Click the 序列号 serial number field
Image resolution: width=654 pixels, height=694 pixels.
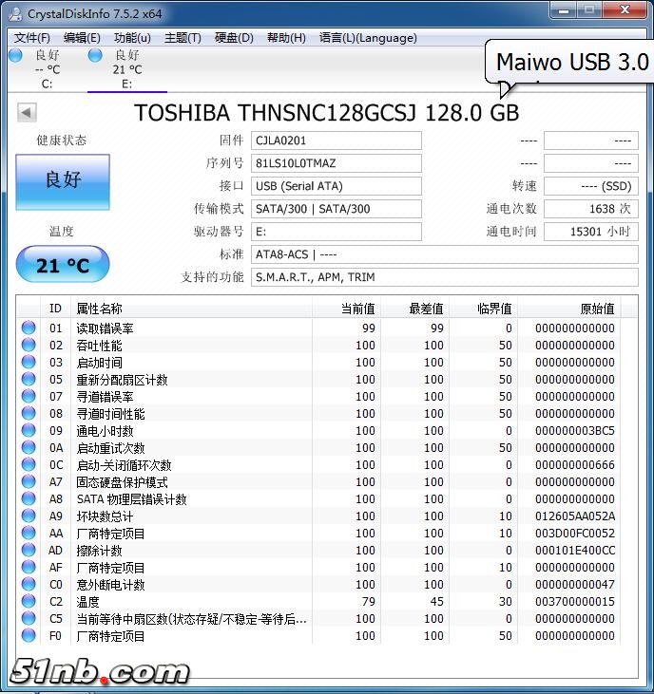tap(336, 163)
